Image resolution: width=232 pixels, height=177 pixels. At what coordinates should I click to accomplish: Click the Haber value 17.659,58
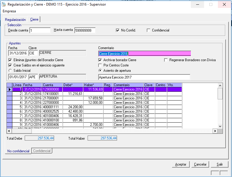click(93, 98)
